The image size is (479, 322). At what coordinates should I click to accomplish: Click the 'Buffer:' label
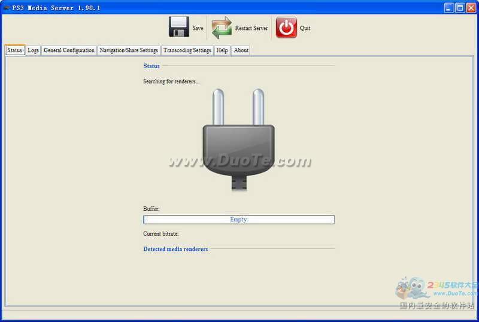click(151, 209)
